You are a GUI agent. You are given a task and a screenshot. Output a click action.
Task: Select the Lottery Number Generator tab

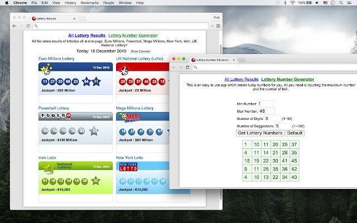click(213, 60)
